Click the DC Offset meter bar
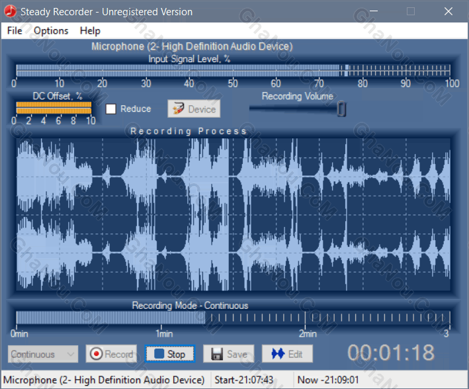The height and width of the screenshot is (389, 469). pos(54,108)
